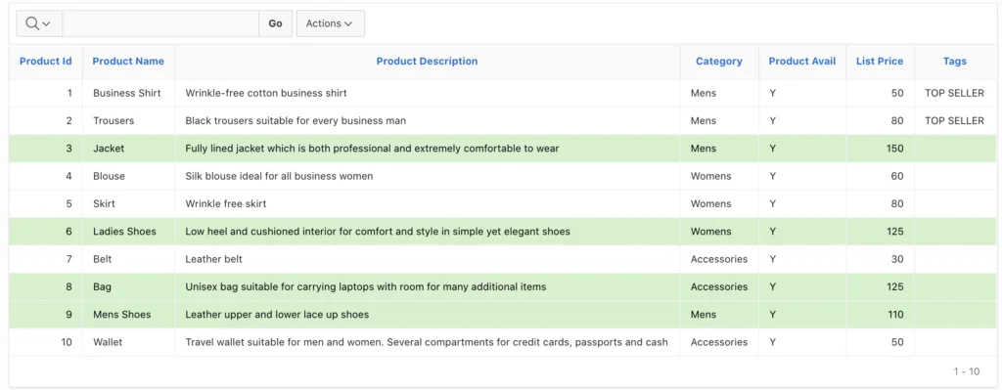Click the Accessories category in Bag row
The image size is (1002, 390).
coord(719,286)
